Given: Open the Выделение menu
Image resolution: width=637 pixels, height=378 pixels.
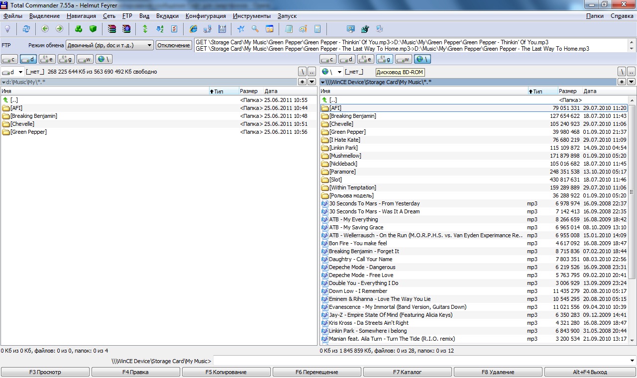Looking at the screenshot, I should (x=44, y=16).
